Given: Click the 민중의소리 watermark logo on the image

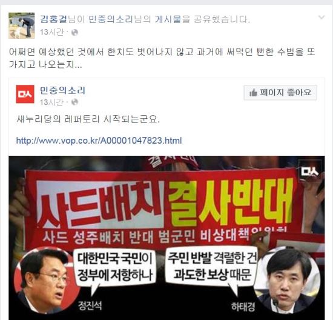Looking at the screenshot, I should (310, 172).
